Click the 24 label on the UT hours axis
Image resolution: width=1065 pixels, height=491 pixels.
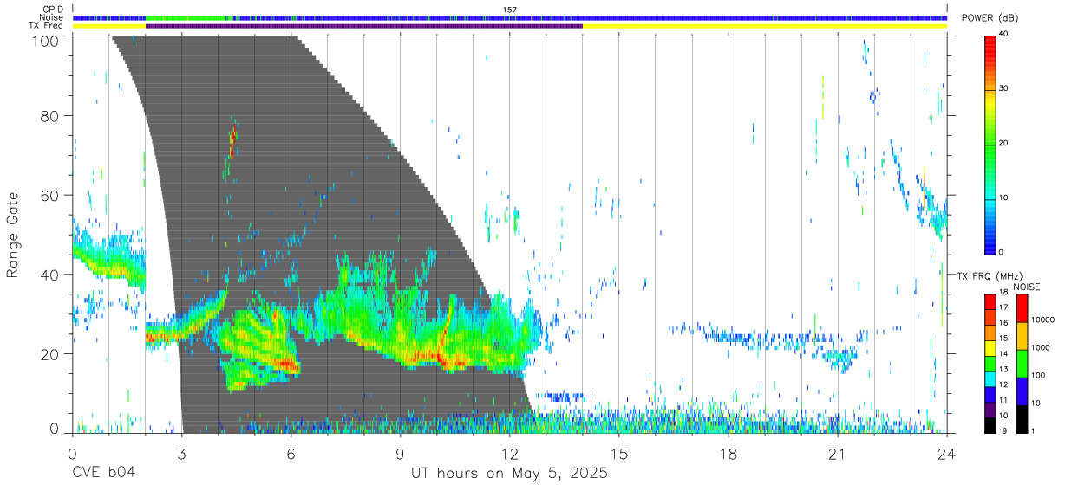pos(947,453)
